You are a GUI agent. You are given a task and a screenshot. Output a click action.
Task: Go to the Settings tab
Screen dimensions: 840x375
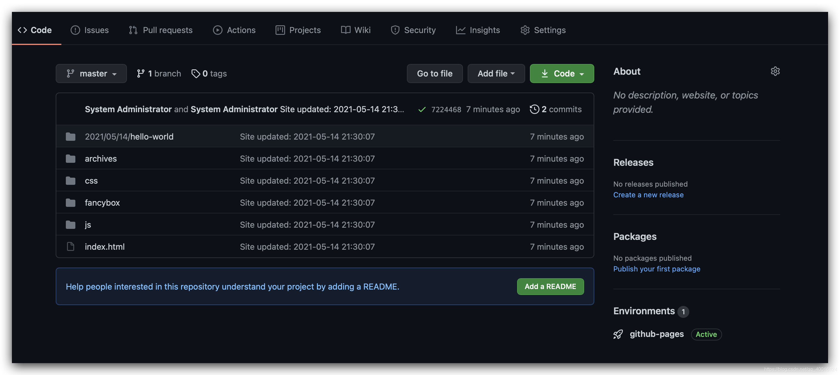tap(543, 30)
